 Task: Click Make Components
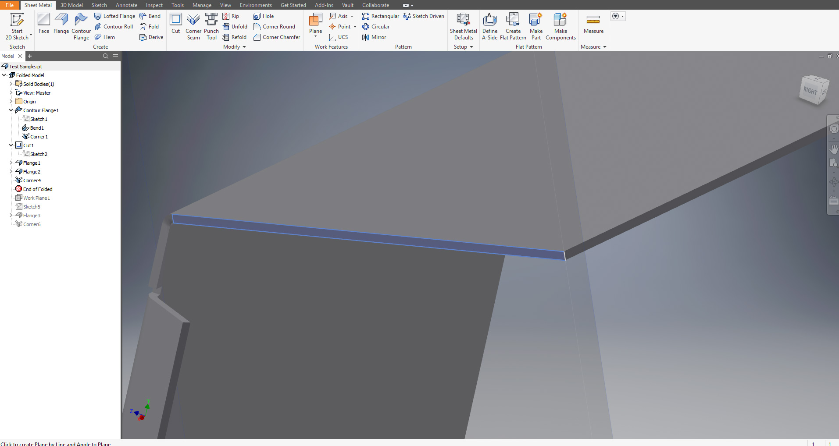561,26
